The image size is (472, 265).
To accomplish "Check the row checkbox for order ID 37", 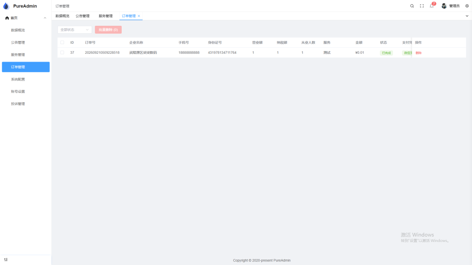I will click(62, 52).
